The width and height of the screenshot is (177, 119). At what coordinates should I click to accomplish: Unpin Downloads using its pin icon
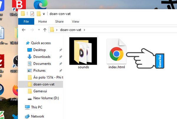coord(60,57)
